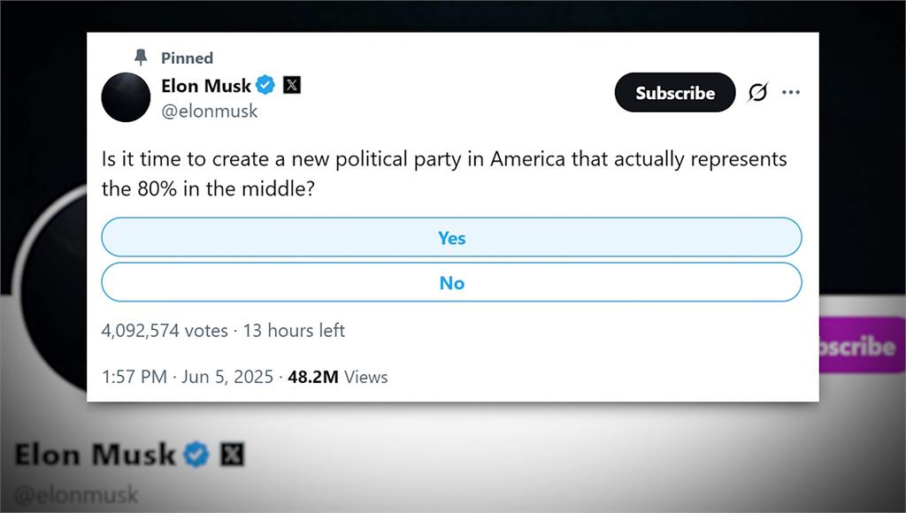The width and height of the screenshot is (906, 513).
Task: Click the purple Subscribe button in background
Action: pos(862,346)
